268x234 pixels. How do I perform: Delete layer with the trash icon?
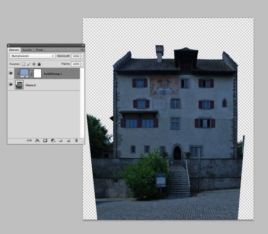(76, 141)
